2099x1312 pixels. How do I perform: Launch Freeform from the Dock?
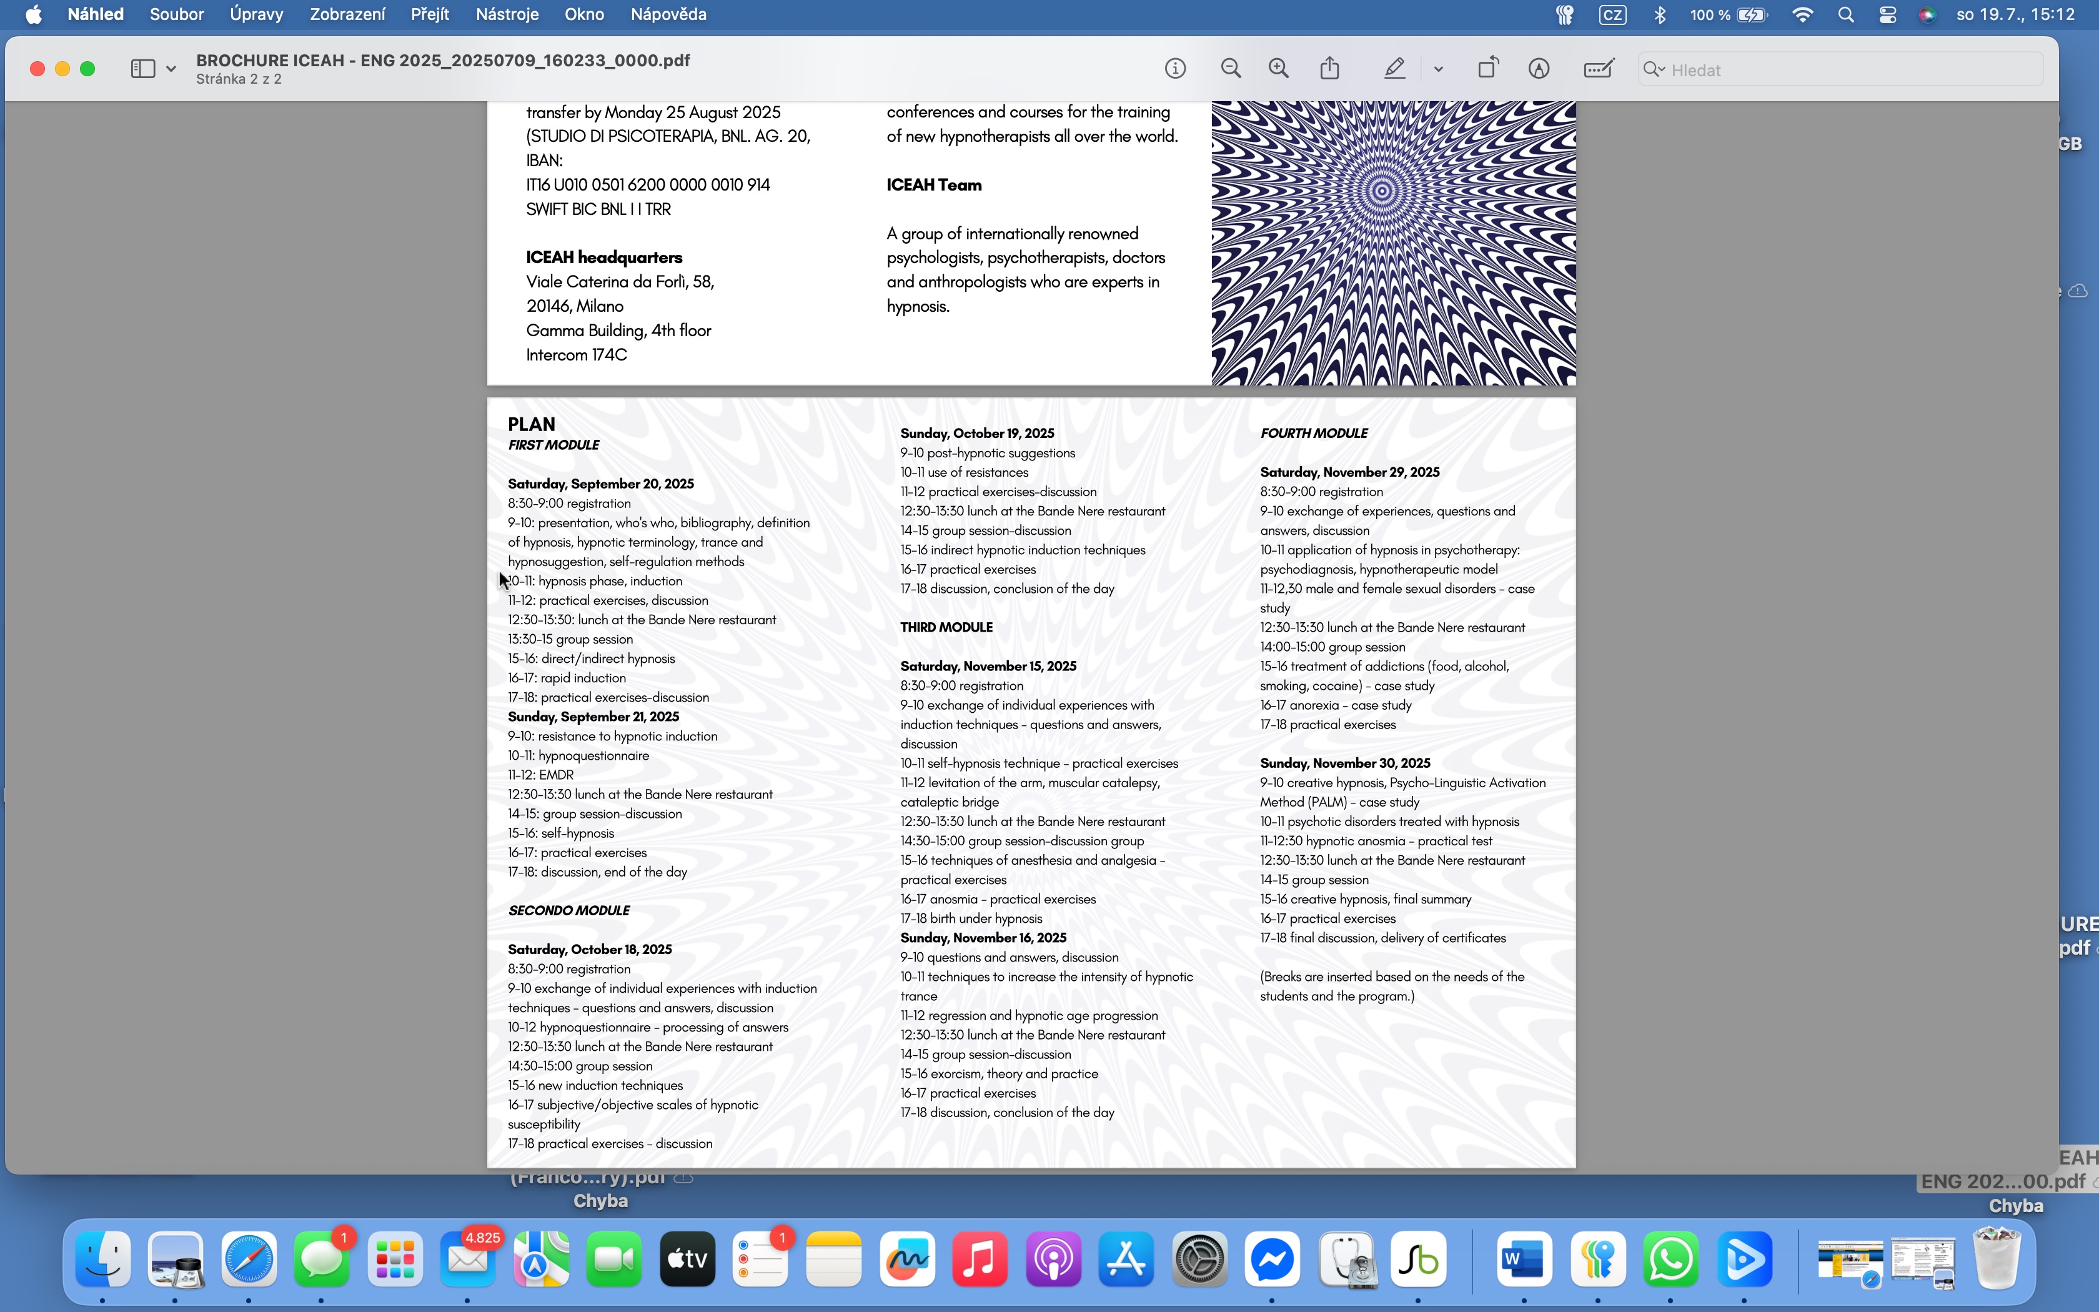[x=907, y=1258]
